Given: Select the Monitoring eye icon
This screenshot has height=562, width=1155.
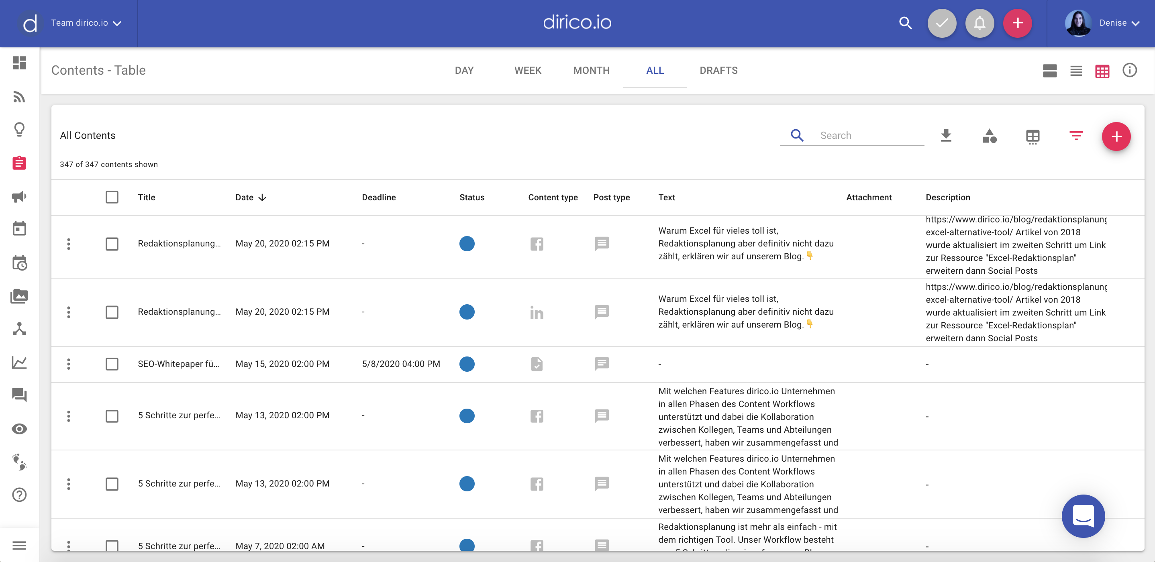Looking at the screenshot, I should 19,428.
